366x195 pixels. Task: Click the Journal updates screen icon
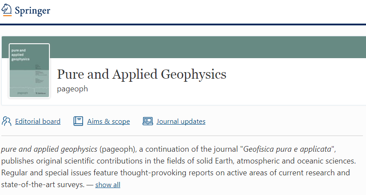[148, 121]
